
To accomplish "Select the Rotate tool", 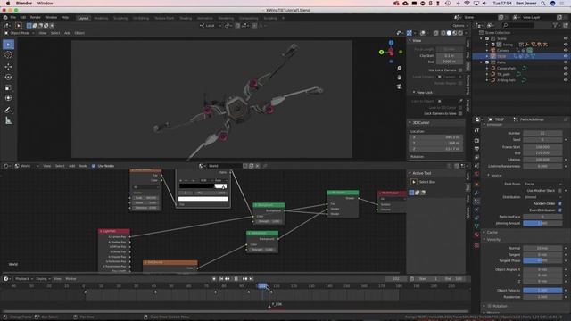I will (8, 78).
